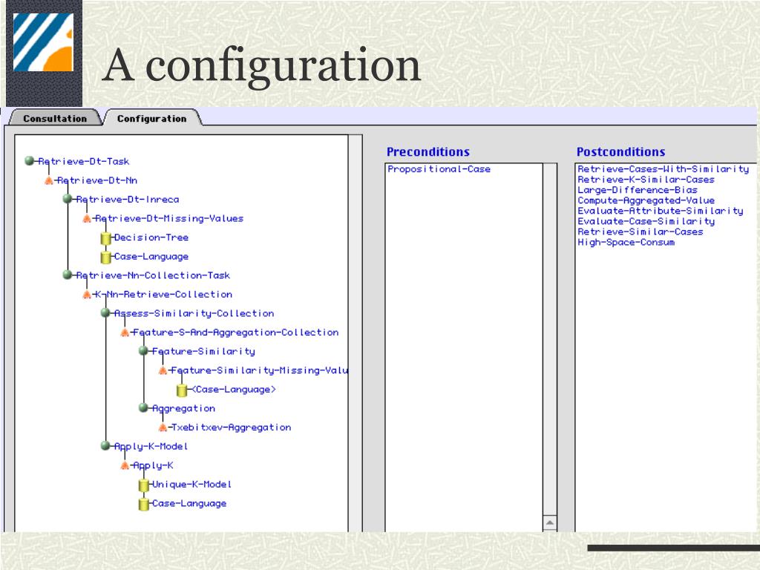Click the yellow cylinder icon beside Decision-Tree

point(105,238)
